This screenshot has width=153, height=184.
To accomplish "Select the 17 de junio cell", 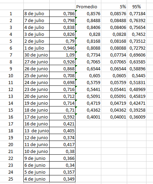I will (37, 117).
